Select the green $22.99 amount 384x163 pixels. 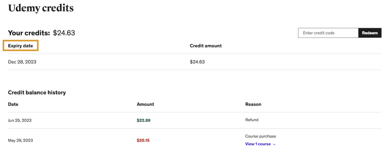tap(144, 120)
